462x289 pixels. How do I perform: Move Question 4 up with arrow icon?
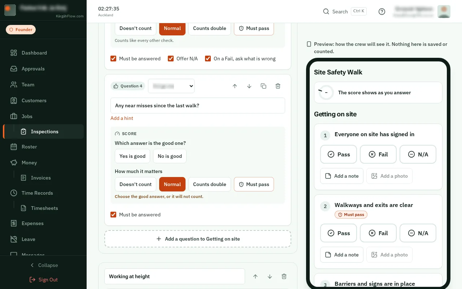tap(235, 86)
